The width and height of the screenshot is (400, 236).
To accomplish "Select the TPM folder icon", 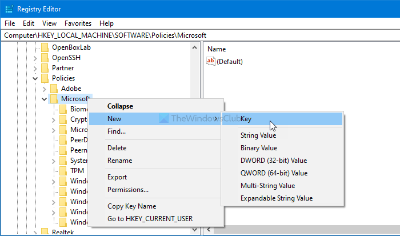I will 63,171.
